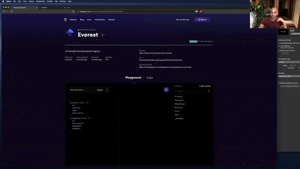The width and height of the screenshot is (300, 169).
Task: Click the theme thumbnail in side panel
Action: [283, 31]
